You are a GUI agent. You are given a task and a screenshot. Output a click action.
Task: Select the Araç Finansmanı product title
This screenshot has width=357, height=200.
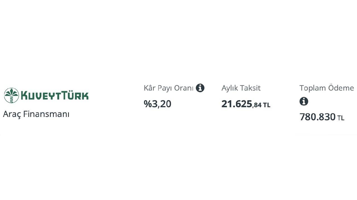pos(36,114)
